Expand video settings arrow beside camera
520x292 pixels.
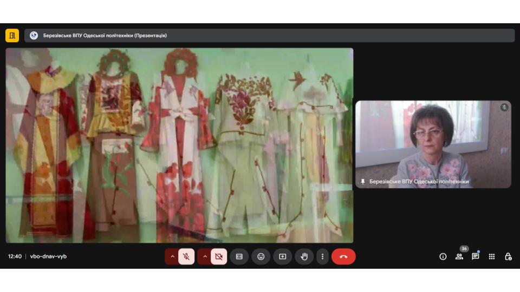coord(205,256)
